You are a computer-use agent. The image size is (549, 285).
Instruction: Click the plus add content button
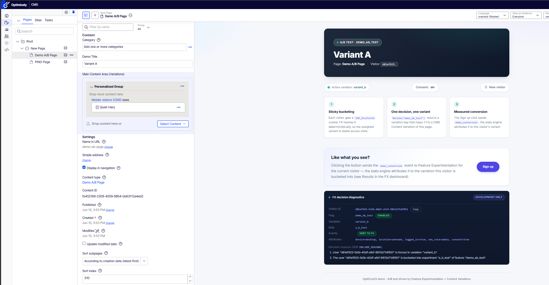(95, 15)
